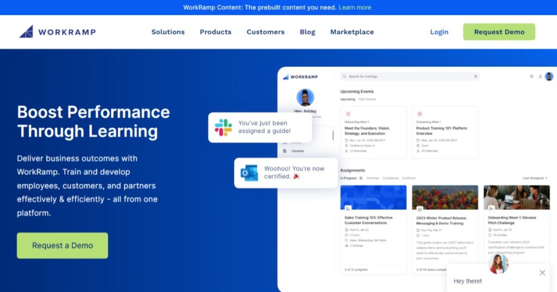This screenshot has height=292, width=557.
Task: Click the path icon on Sales Training 103 card
Action: (348, 209)
